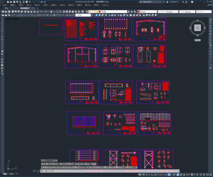Click Plot printer icon in quick access toolbar
Screen dimensions: 213x177
[x=26, y=2]
